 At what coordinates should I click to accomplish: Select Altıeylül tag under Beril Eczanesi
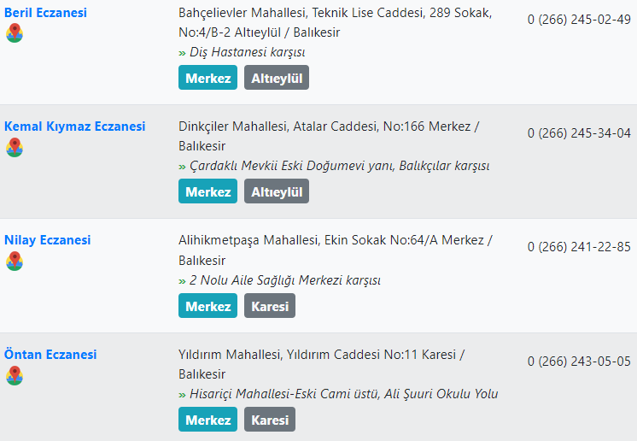tap(277, 78)
